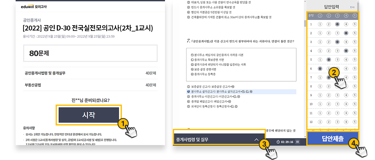The width and height of the screenshot is (375, 160).
Task: Click the eduwill 모의고사 logo
Action: pos(35,6)
